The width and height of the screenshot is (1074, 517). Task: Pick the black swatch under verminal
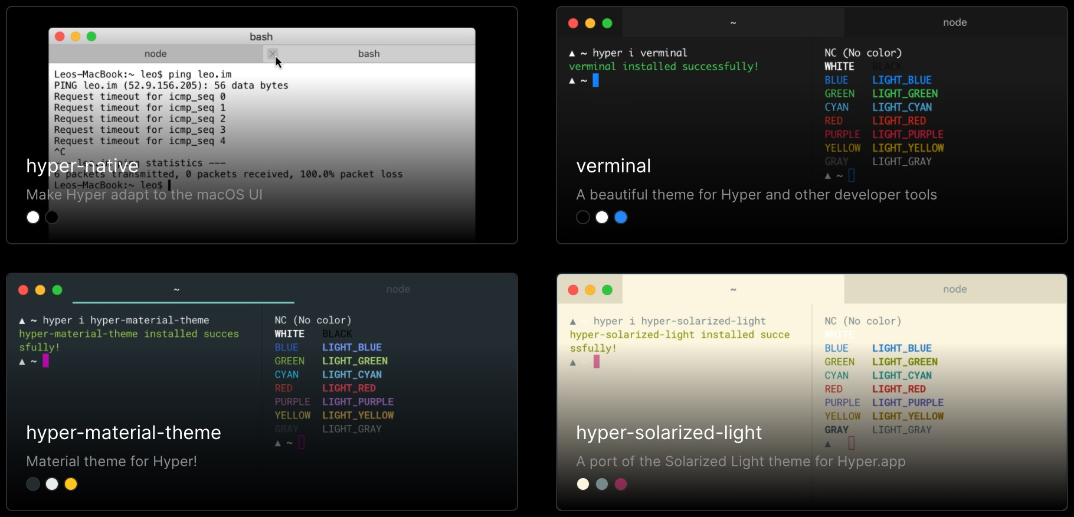[x=583, y=217]
